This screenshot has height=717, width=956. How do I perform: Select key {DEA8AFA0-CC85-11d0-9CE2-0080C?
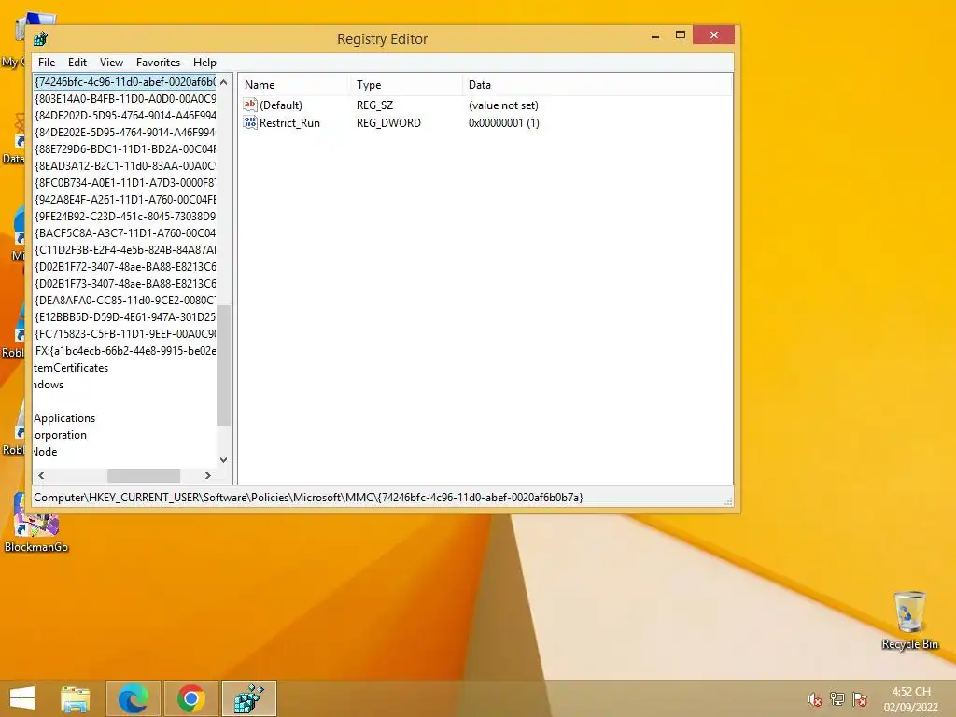(x=125, y=301)
